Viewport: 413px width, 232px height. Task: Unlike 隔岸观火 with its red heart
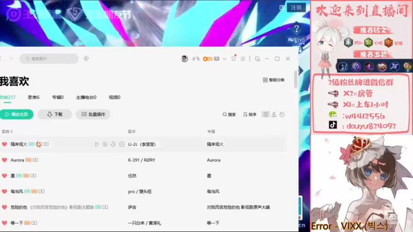click(x=5, y=144)
